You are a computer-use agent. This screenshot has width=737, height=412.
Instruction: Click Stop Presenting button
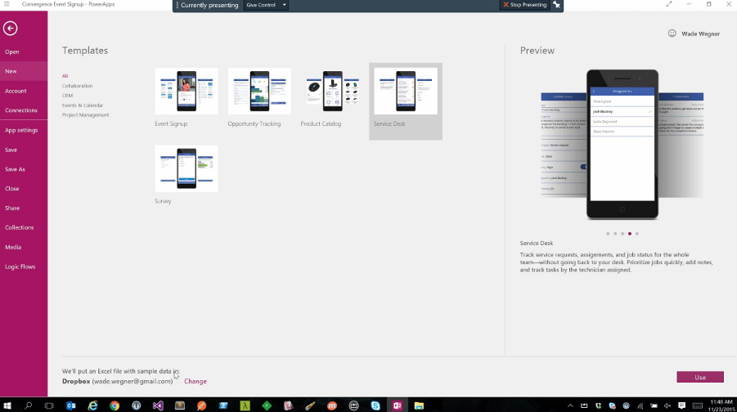point(524,5)
